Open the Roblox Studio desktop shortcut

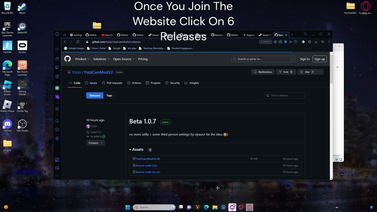(7, 88)
